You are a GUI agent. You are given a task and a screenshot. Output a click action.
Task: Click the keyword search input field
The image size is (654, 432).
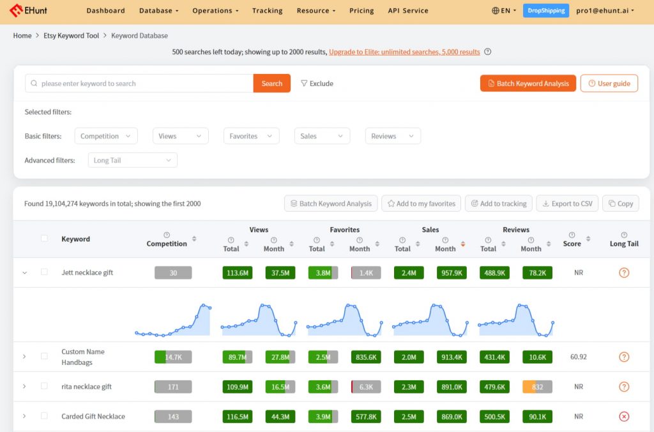click(139, 84)
